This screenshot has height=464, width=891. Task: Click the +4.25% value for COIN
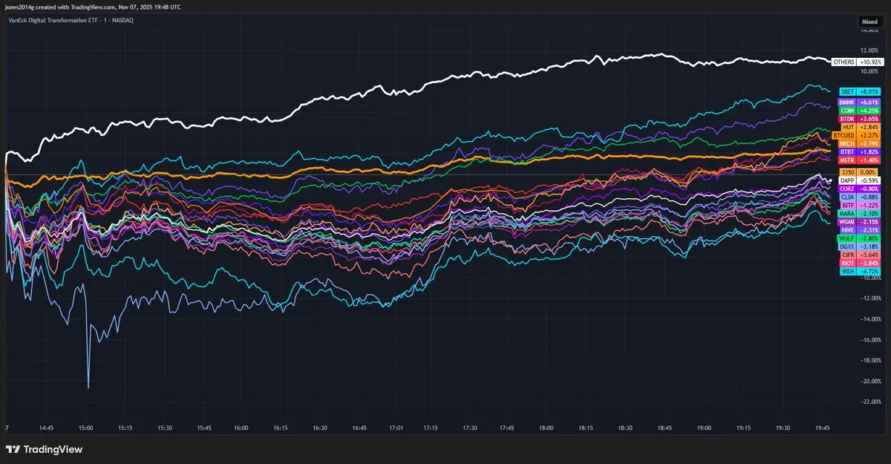tap(869, 110)
